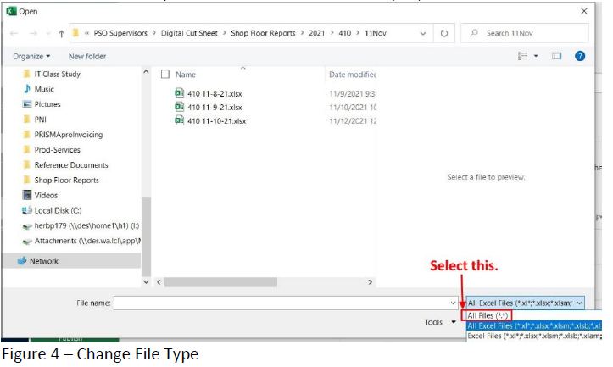Viewport: 613px width, 367px height.
Task: Open the file type combo box
Action: [525, 302]
